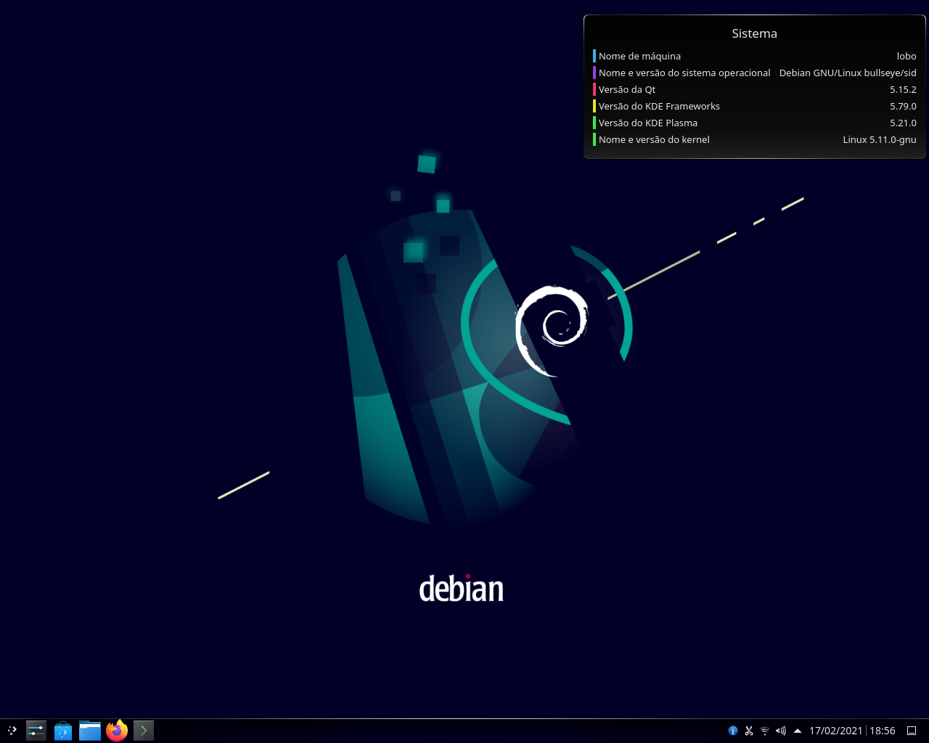Image resolution: width=929 pixels, height=743 pixels.
Task: Open the notifications info icon in tray
Action: click(732, 731)
